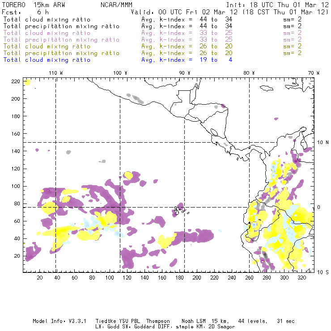Select the purple "Total precipitation mixing ratio" legend entry

coord(61,40)
